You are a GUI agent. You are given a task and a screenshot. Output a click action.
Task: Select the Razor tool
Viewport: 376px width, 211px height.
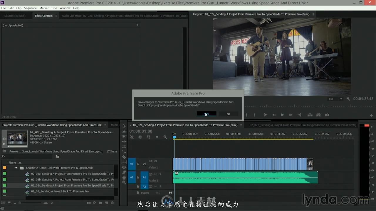(x=124, y=157)
